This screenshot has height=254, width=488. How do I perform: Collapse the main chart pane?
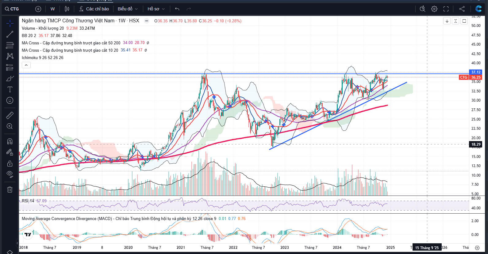click(x=455, y=21)
